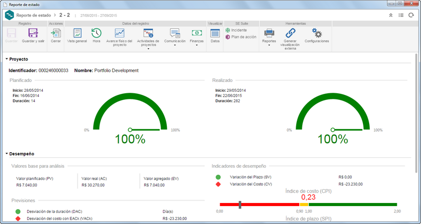Click the disabled Guardar icon
The height and width of the screenshot is (224, 421).
tap(11, 33)
